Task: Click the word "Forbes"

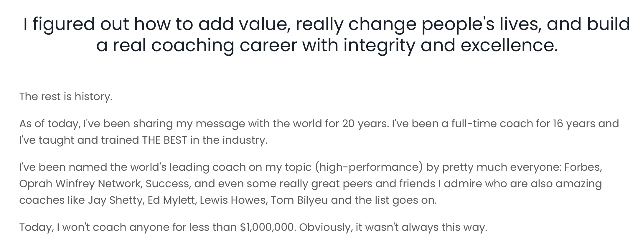Action: pyautogui.click(x=583, y=167)
